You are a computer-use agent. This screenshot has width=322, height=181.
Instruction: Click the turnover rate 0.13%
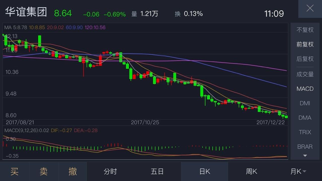click(x=193, y=14)
